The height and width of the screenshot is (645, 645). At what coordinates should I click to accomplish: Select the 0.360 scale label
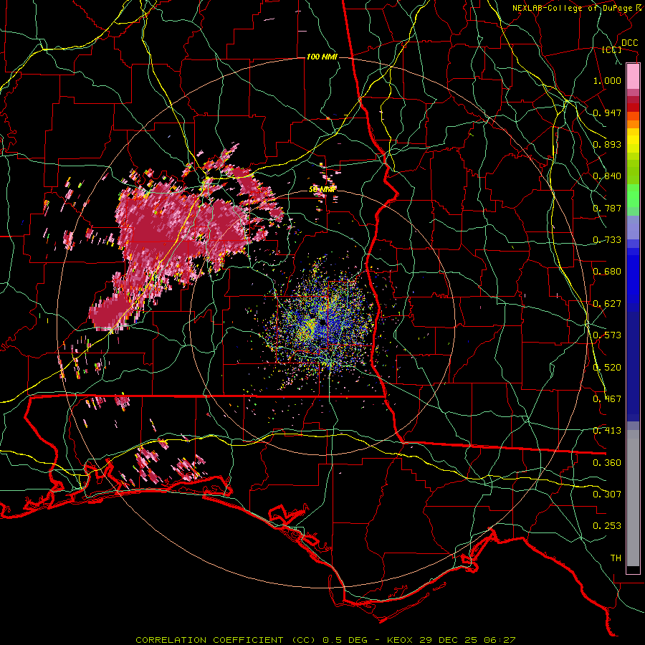(607, 463)
